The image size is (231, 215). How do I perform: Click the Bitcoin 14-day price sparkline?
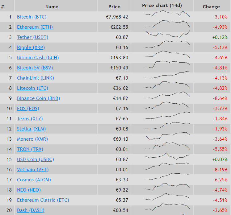[x=168, y=14]
